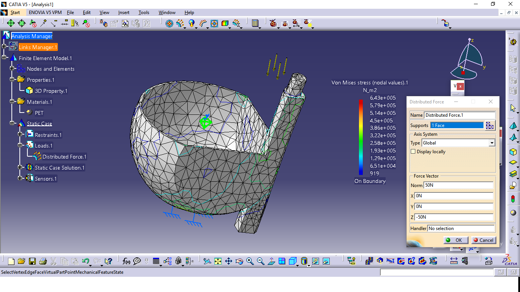Click the Undo arrow icon
Image resolution: width=520 pixels, height=292 pixels.
pos(86,261)
